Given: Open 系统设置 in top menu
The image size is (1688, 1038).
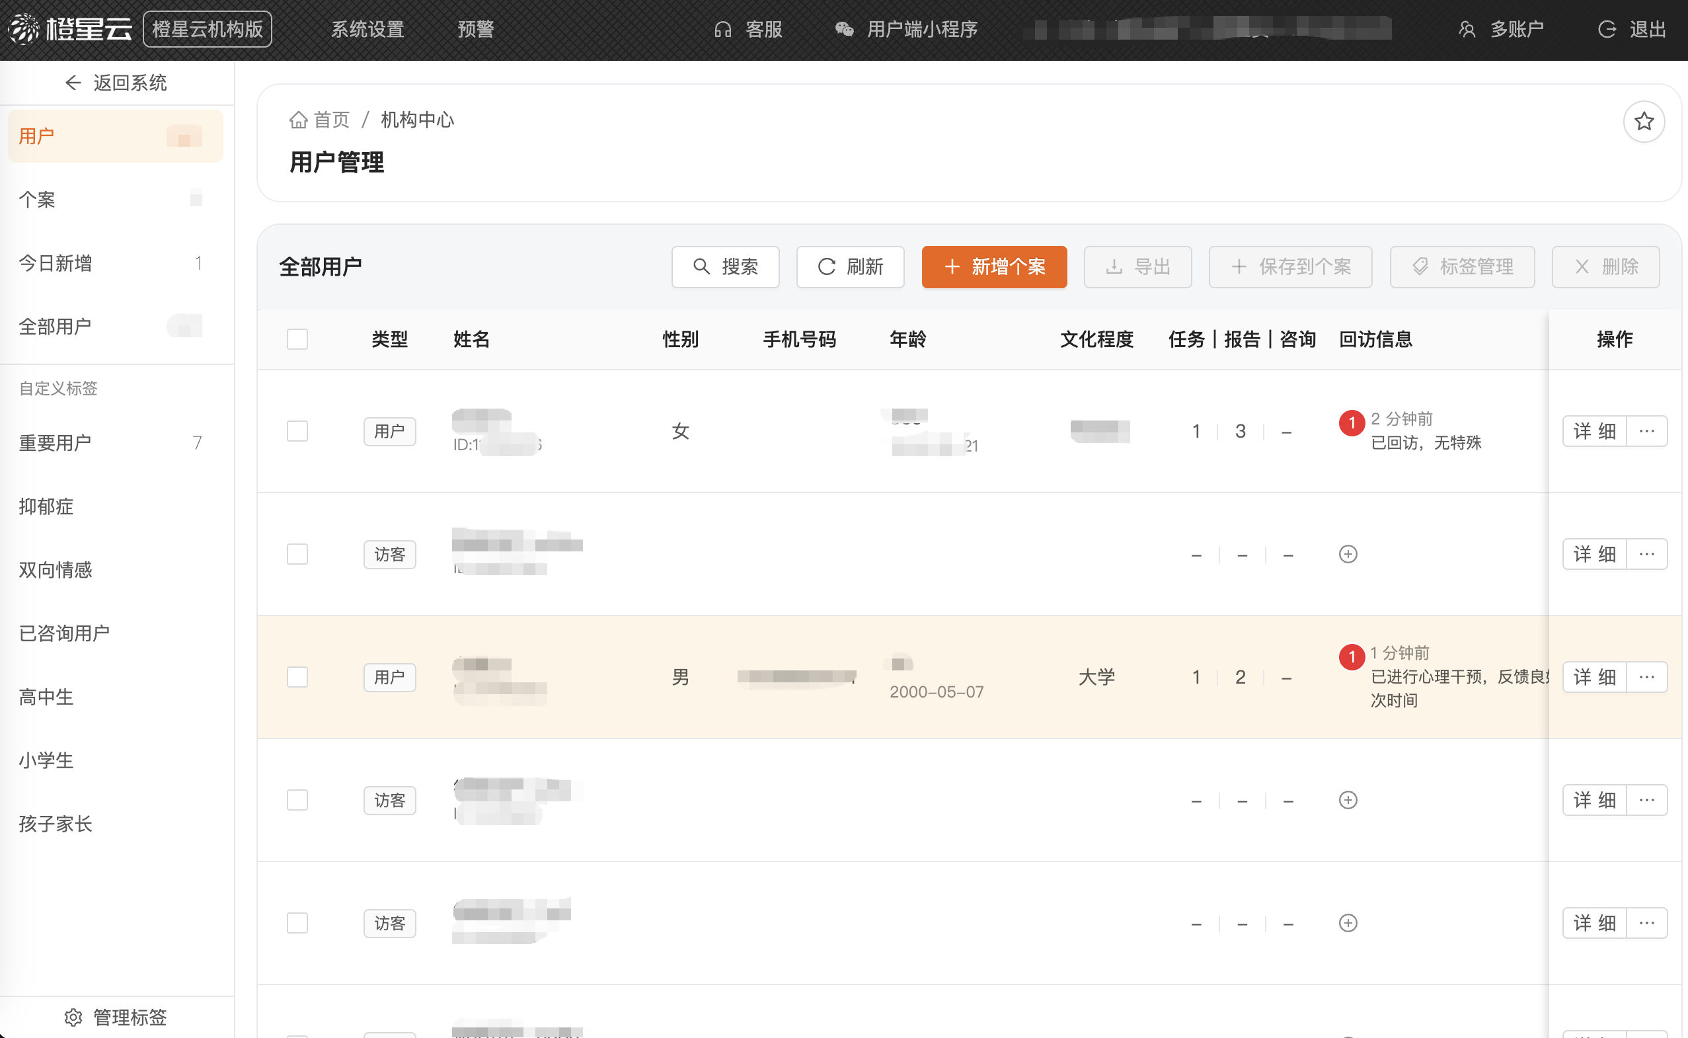Looking at the screenshot, I should click(367, 30).
